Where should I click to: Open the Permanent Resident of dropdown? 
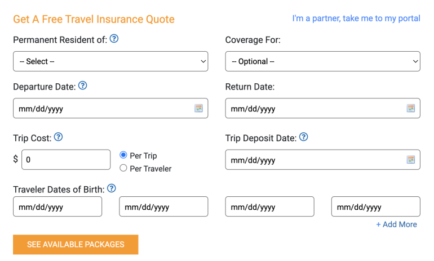tap(110, 61)
